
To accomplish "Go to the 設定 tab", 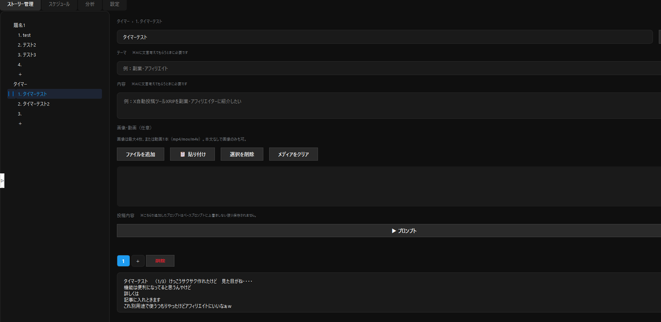I will [x=115, y=4].
